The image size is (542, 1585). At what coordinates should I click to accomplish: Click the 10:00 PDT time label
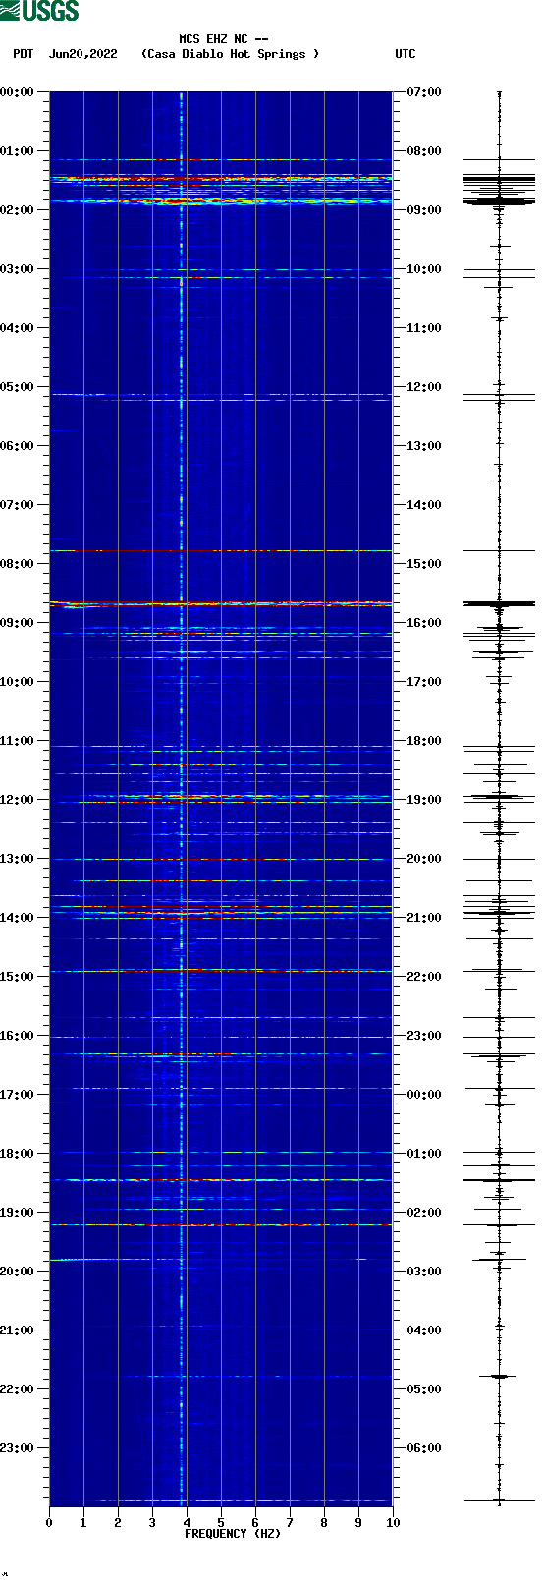tap(18, 682)
